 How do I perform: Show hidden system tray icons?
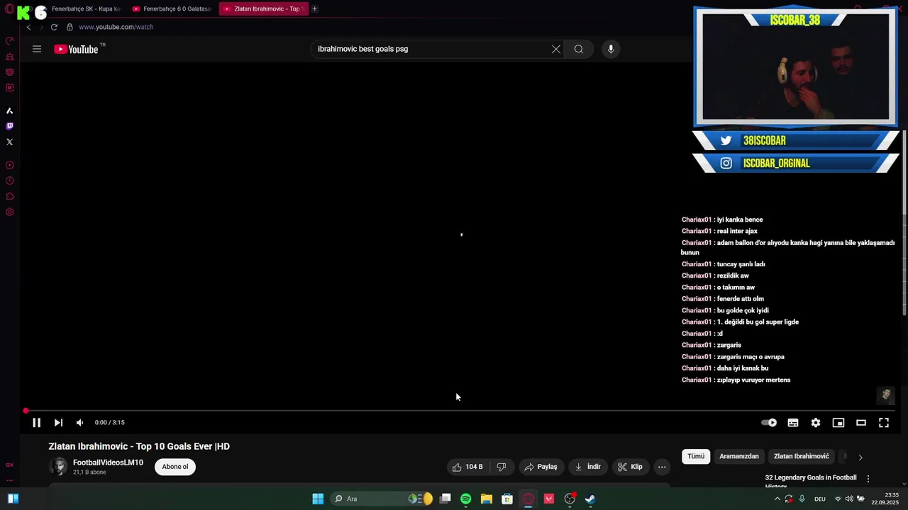click(x=777, y=499)
